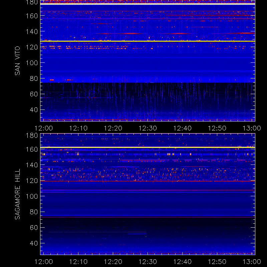Pick the 120 tick label on Sagamore Hill plot
Image resolution: width=267 pixels, height=267 pixels.
tap(32, 181)
